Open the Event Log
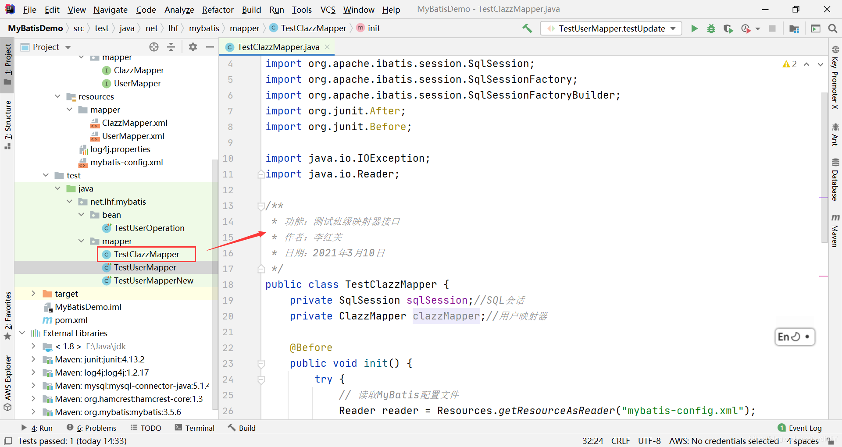Image resolution: width=842 pixels, height=447 pixels. point(799,428)
